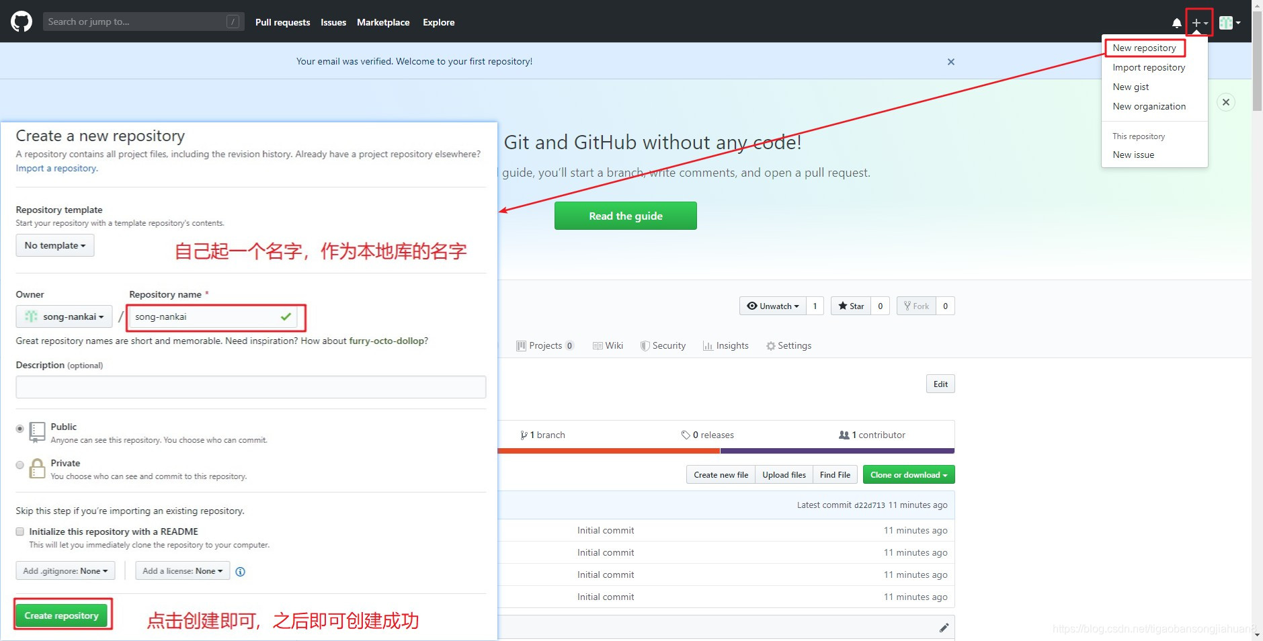1263x641 pixels.
Task: Open Add .gitignore dropdown
Action: click(65, 570)
